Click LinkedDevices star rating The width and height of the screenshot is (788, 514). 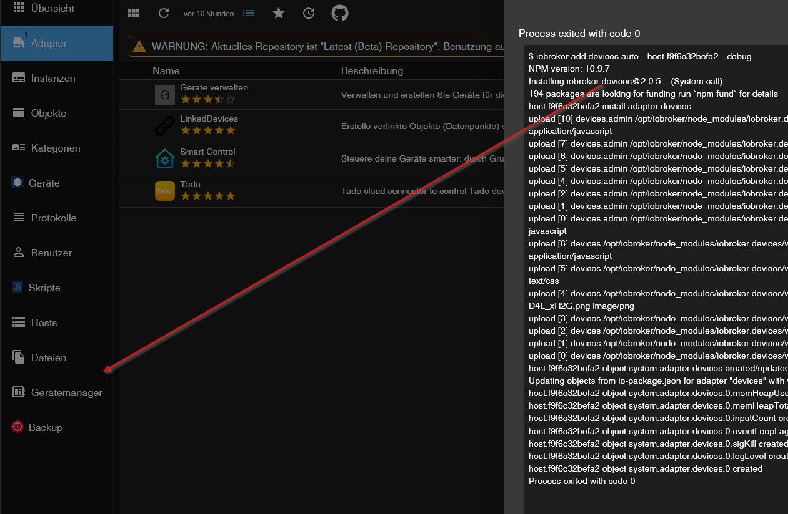[208, 130]
